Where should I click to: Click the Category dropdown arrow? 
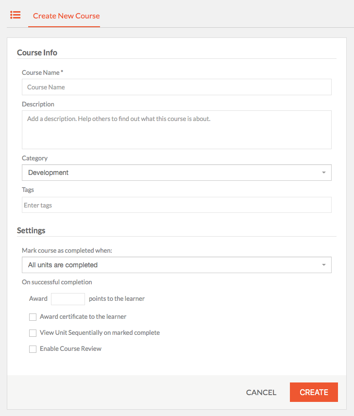tap(324, 173)
